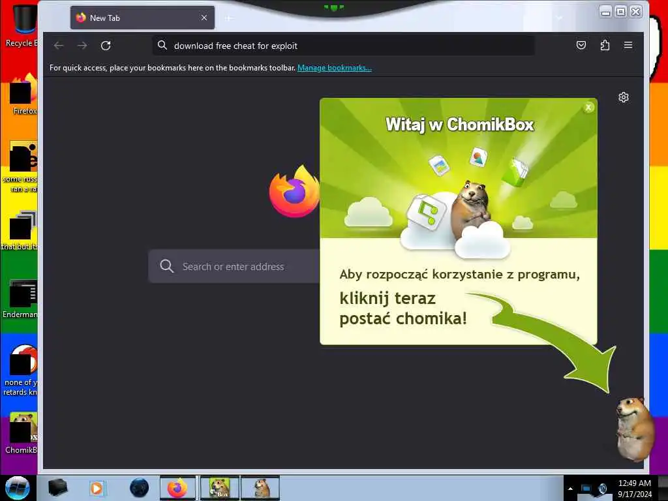Click the Firefox back arrow button
The height and width of the screenshot is (501, 668).
point(59,46)
